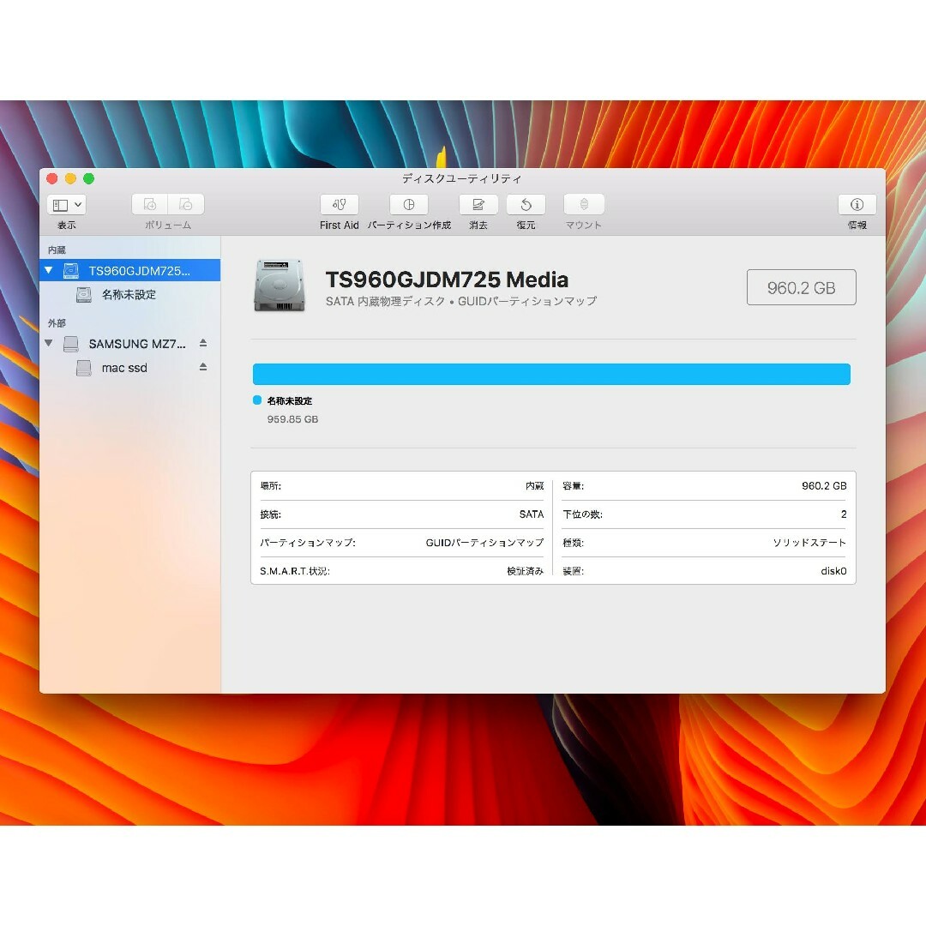Zoom the window with the green button
This screenshot has height=926, width=926.
[89, 178]
